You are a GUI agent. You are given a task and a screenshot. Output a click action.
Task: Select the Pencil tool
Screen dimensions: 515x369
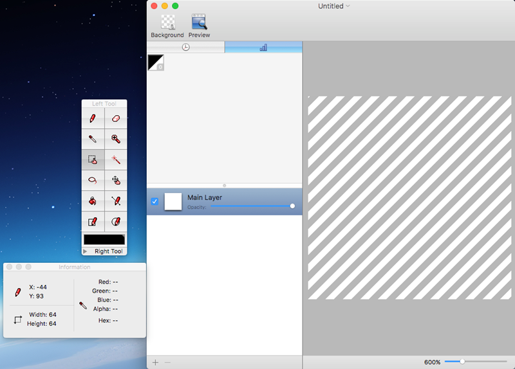(x=93, y=119)
